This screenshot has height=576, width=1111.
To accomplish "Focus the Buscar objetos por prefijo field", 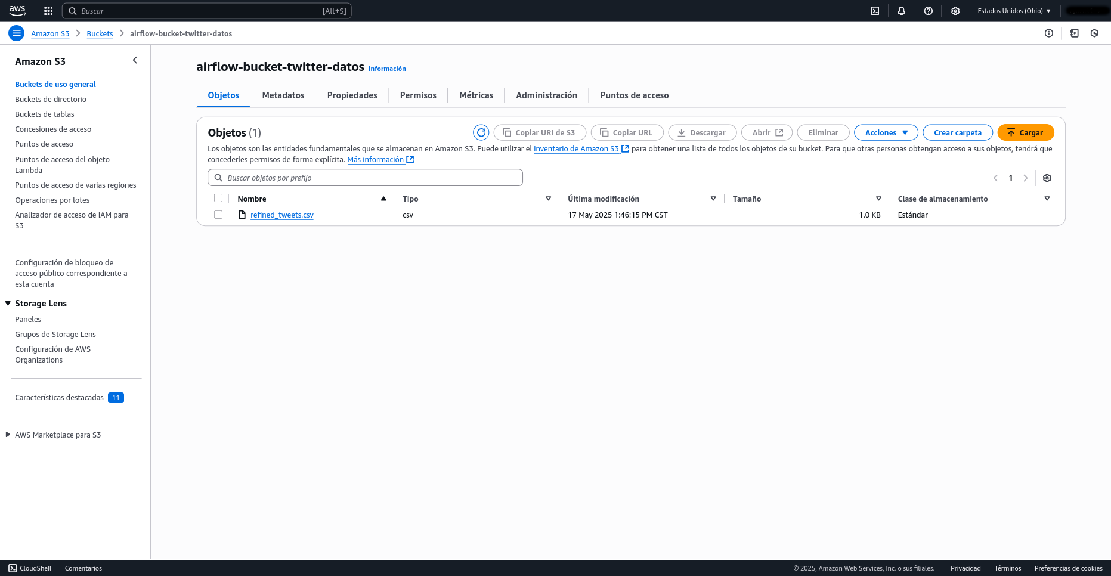I will [365, 178].
